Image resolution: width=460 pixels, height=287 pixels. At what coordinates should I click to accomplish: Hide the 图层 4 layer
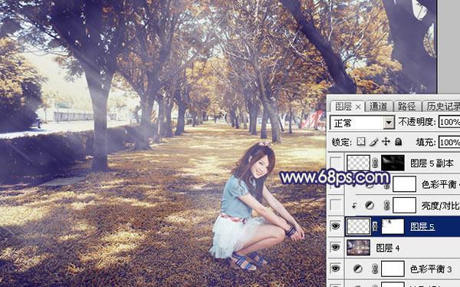336,247
